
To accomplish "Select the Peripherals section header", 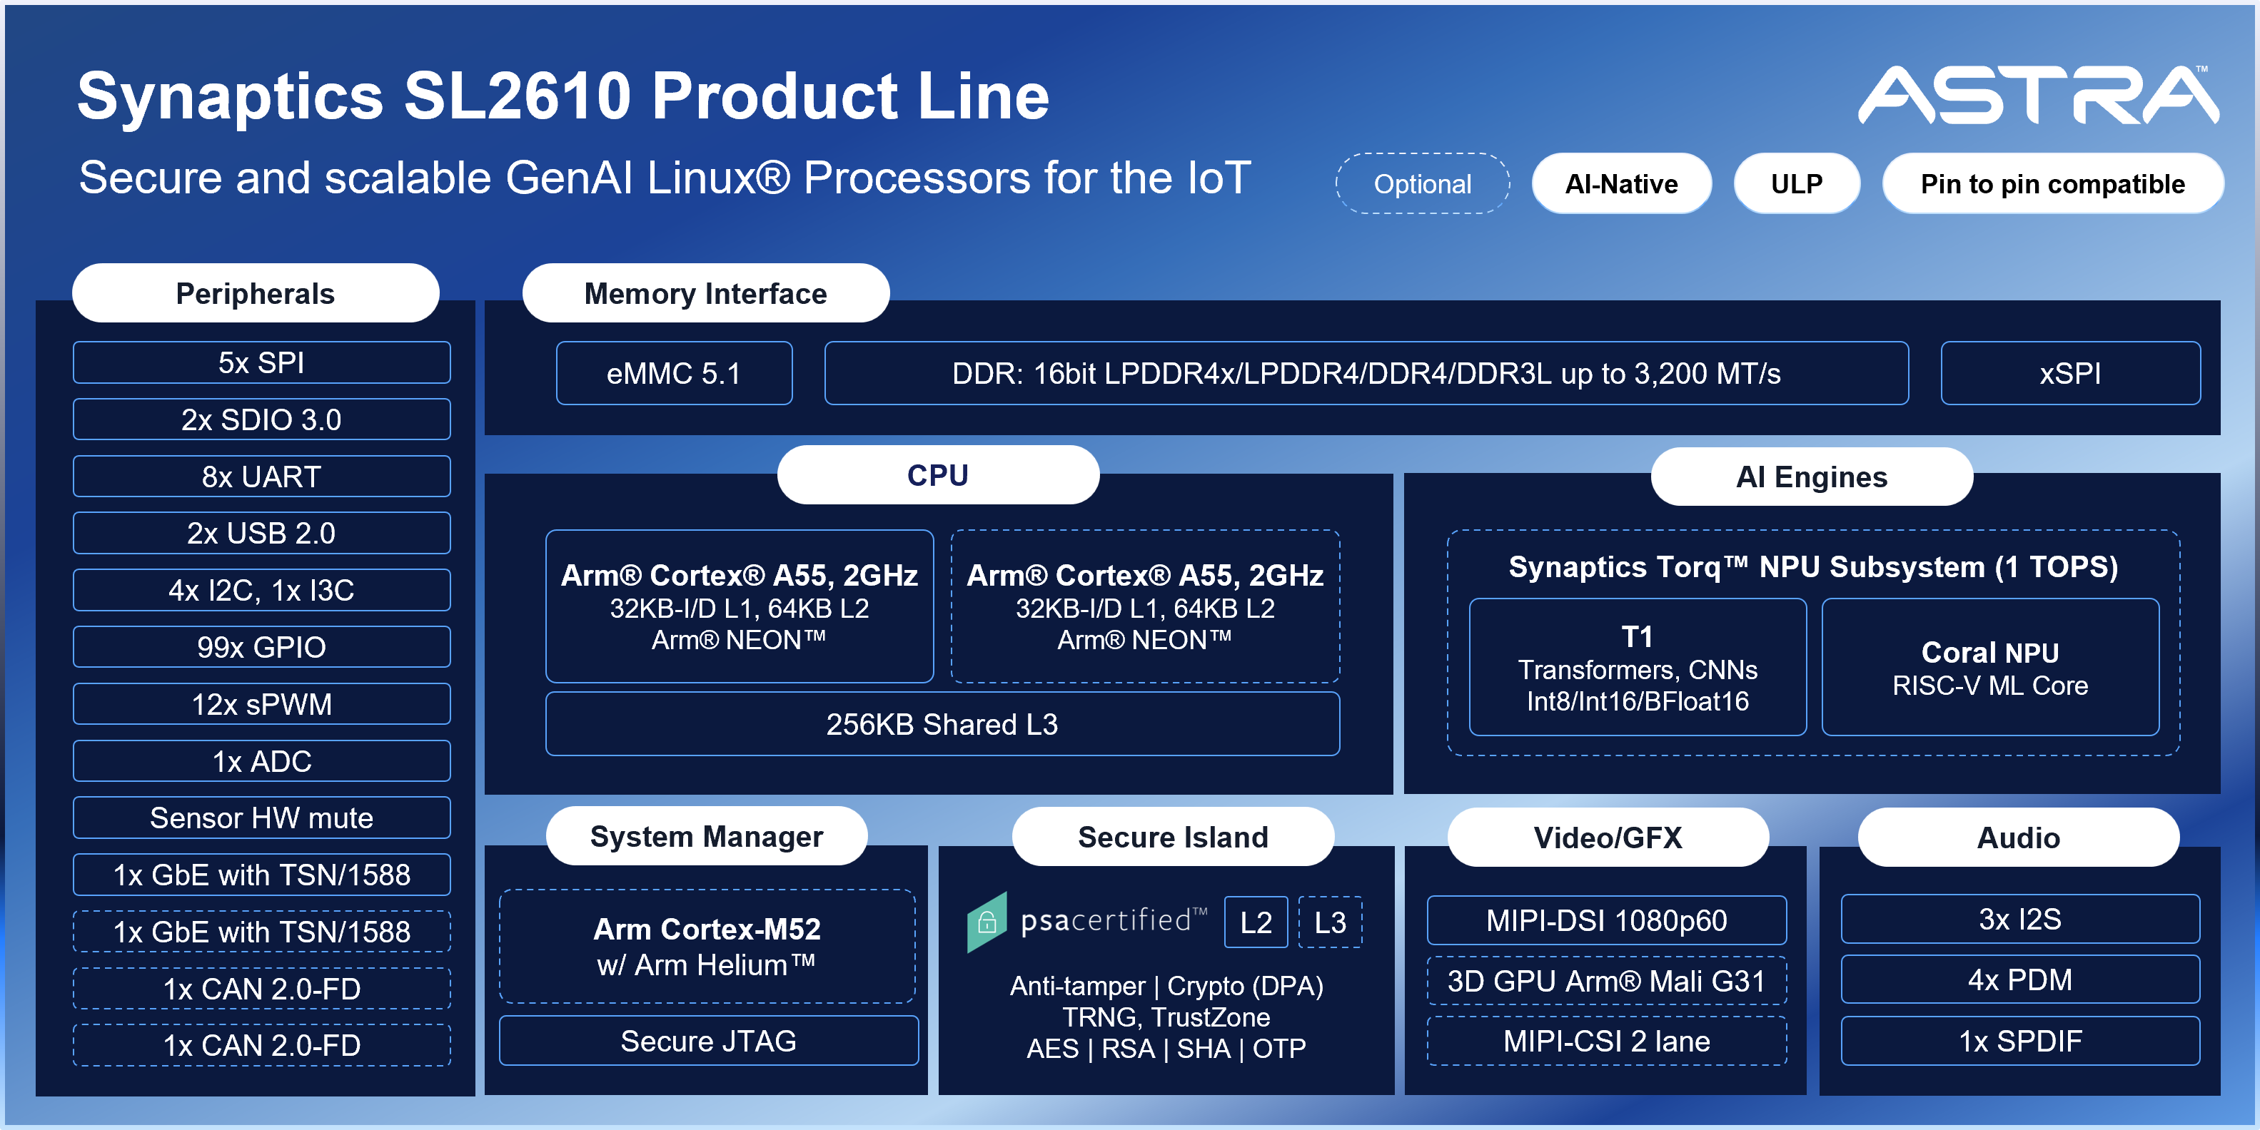I will [x=256, y=294].
